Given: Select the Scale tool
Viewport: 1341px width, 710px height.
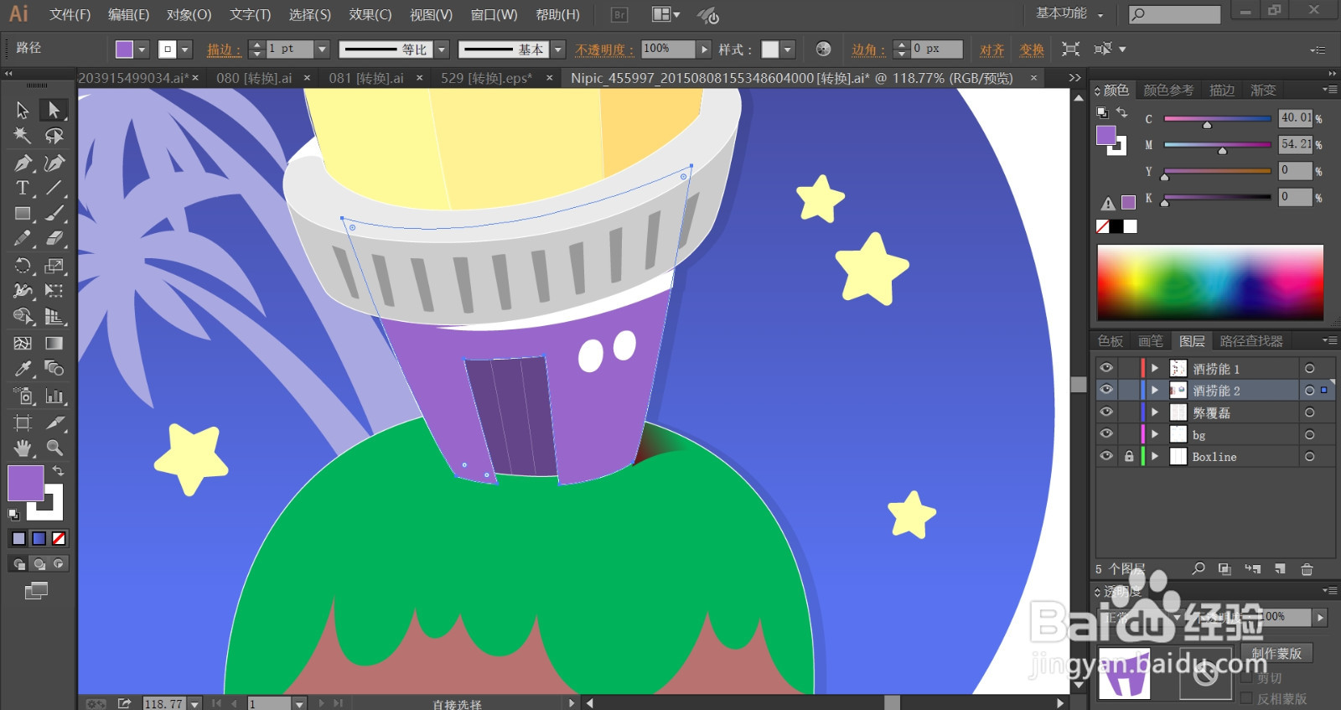Looking at the screenshot, I should click(x=54, y=266).
